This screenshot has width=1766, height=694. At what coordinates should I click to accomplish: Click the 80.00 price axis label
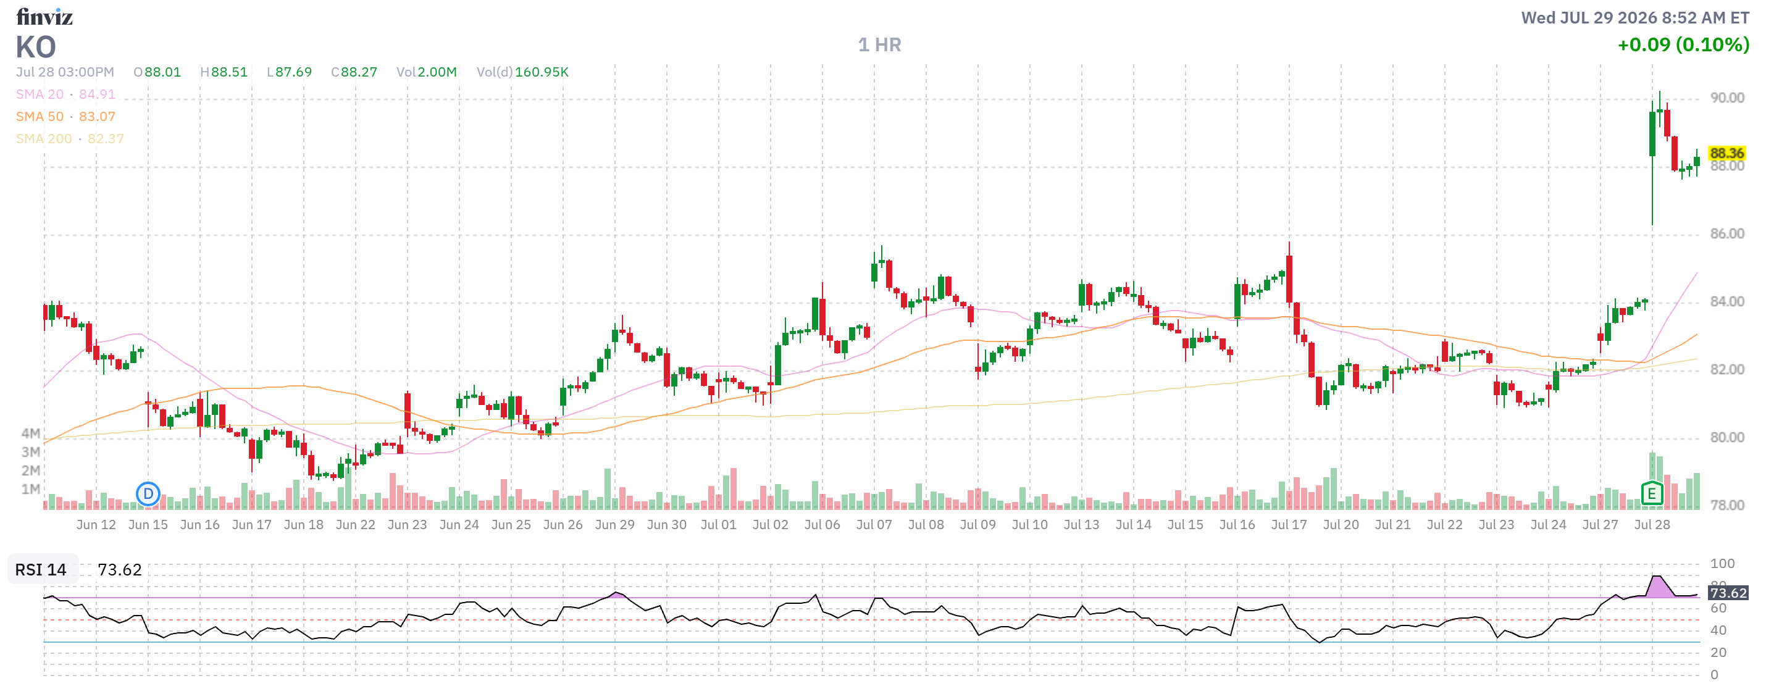click(x=1727, y=438)
